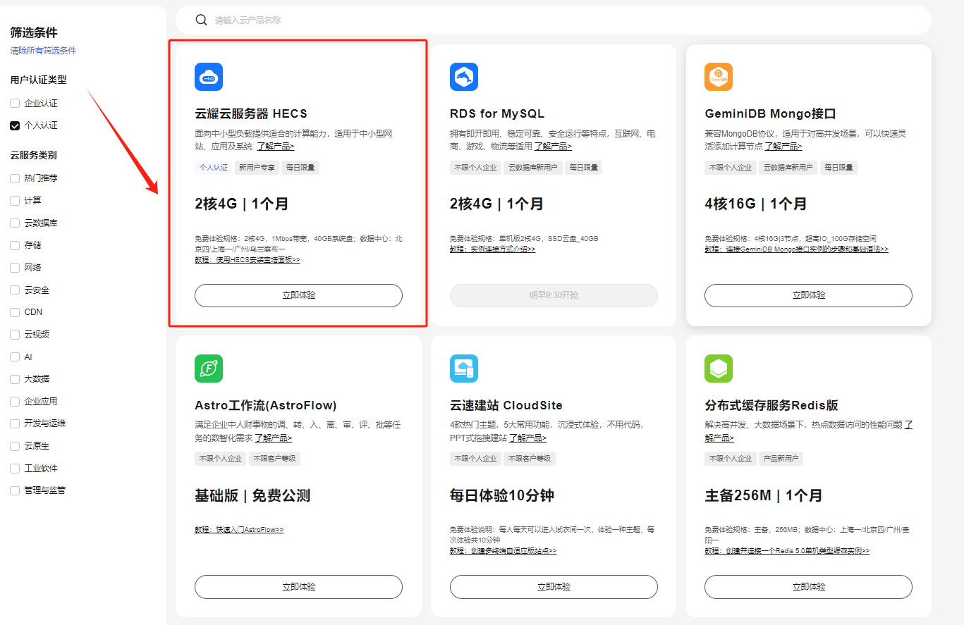Enable the 云安全 filter checkbox

pos(14,290)
